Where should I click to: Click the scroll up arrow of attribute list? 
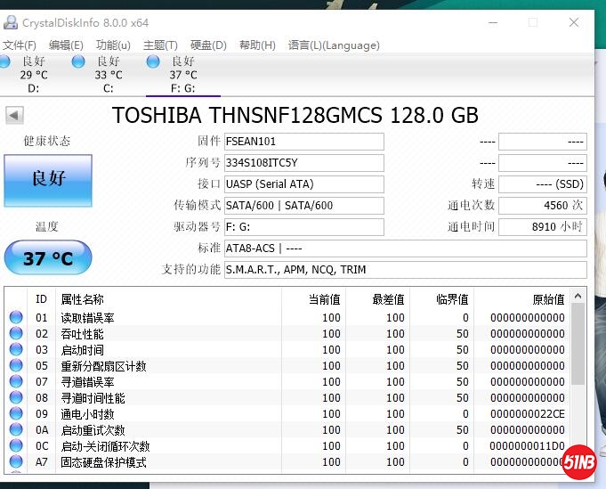[578, 297]
